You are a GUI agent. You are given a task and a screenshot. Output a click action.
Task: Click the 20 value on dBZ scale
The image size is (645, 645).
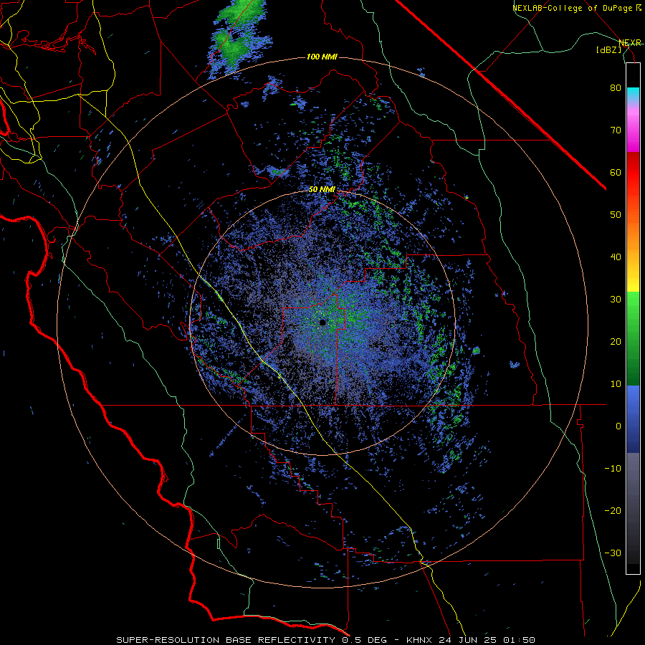(x=616, y=341)
